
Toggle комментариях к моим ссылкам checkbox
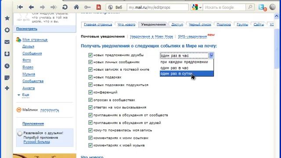coord(90,138)
